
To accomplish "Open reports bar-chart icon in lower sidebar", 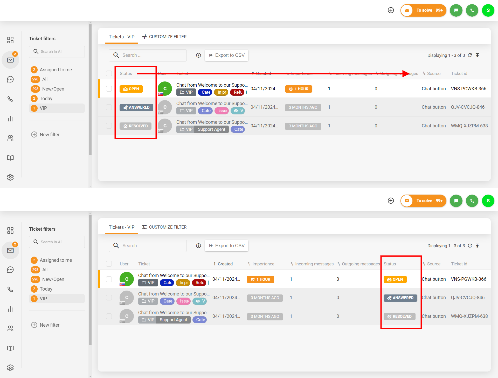I will pos(10,309).
